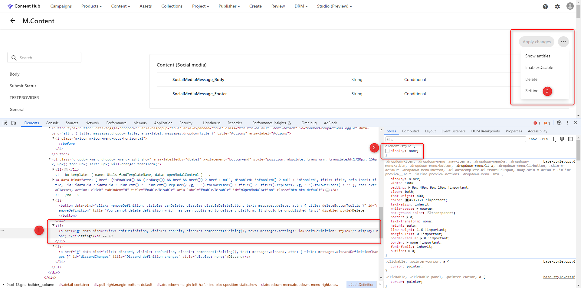Open the Review page
Screen dimensions: 581x288
(x=278, y=6)
